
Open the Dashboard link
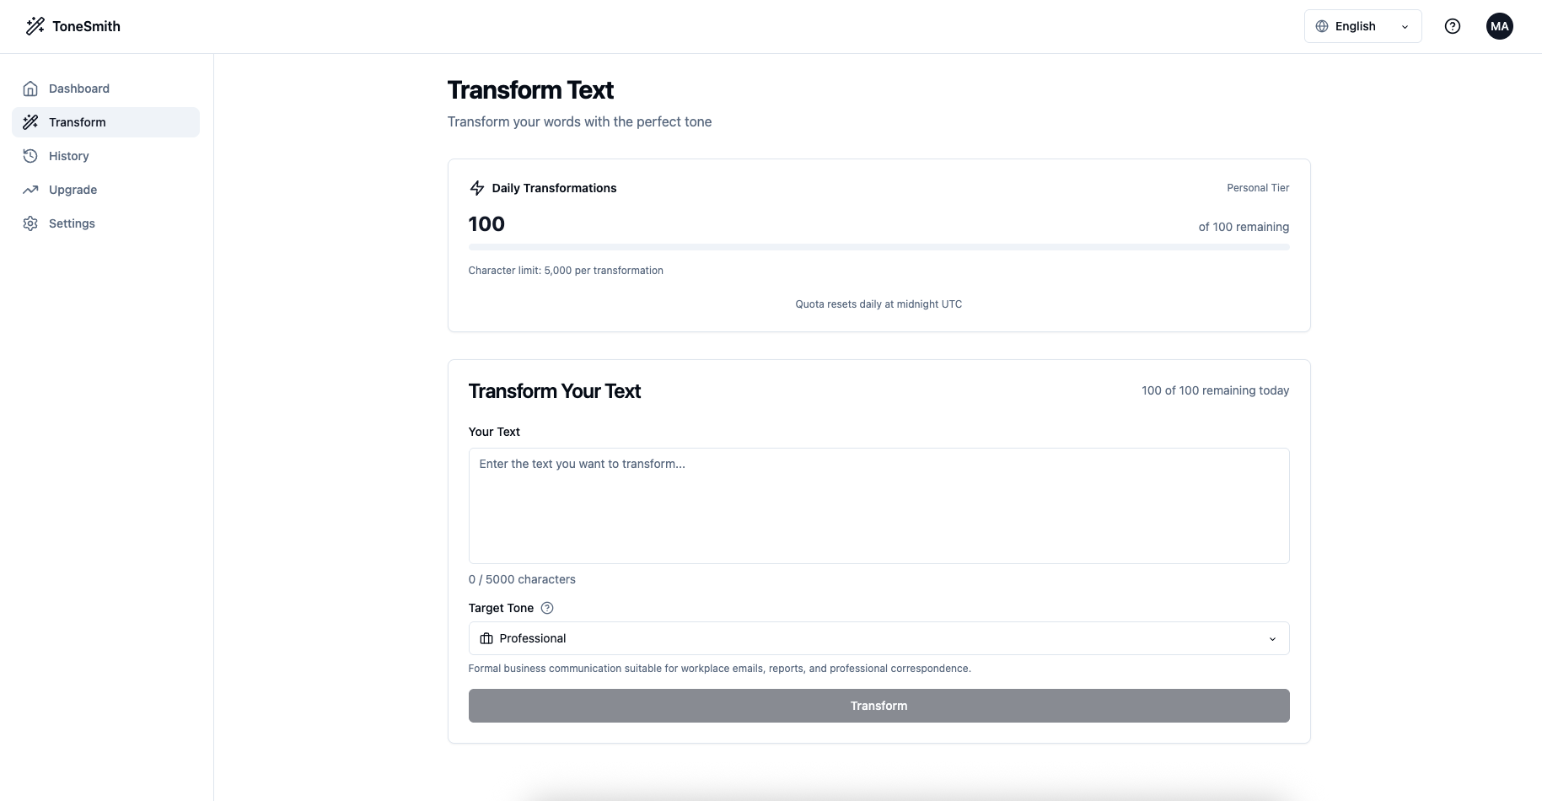pyautogui.click(x=79, y=89)
